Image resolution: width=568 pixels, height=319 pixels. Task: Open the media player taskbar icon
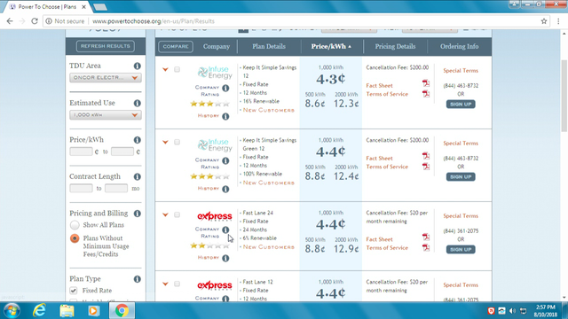click(x=94, y=311)
